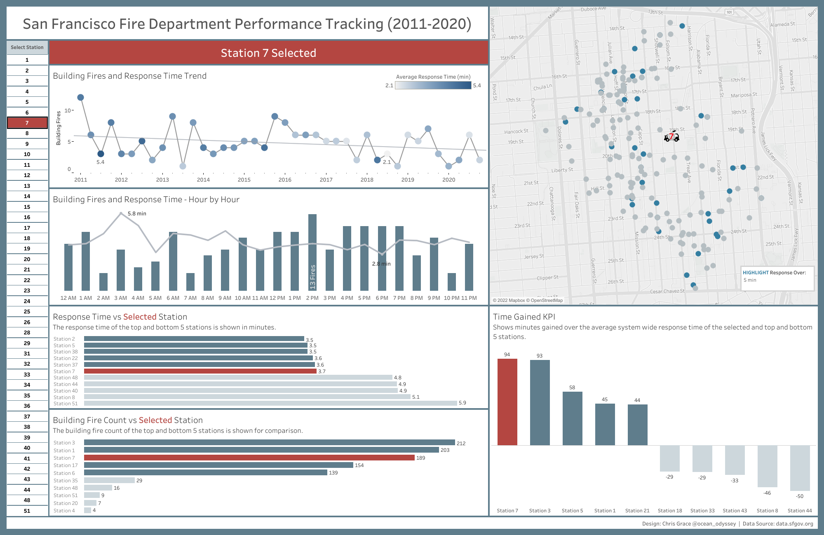824x535 pixels.
Task: Click the Station 51 response time bar 5.9
Action: pos(270,403)
